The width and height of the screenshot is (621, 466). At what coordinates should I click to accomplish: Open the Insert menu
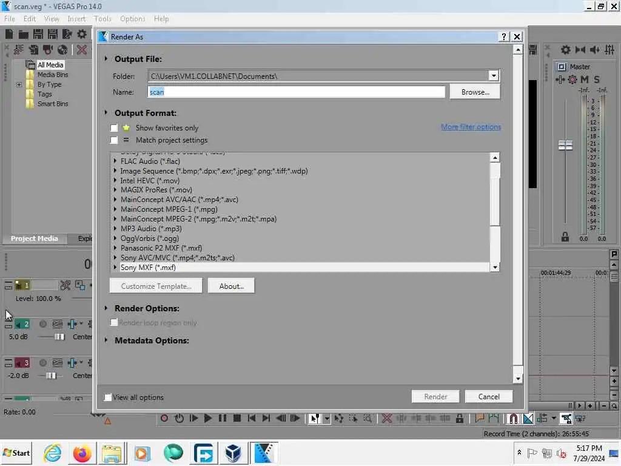(x=76, y=19)
